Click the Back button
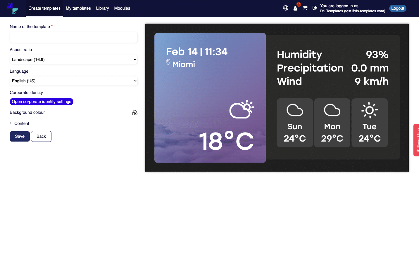The width and height of the screenshot is (419, 258). 41,136
